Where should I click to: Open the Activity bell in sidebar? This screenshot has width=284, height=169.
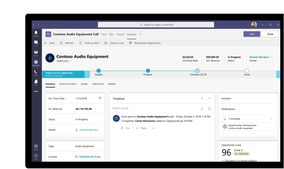point(36,33)
